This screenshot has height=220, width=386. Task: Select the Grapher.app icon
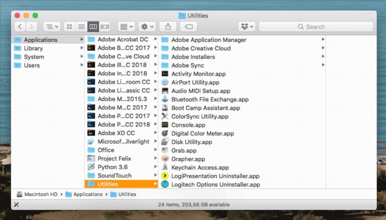click(x=164, y=159)
